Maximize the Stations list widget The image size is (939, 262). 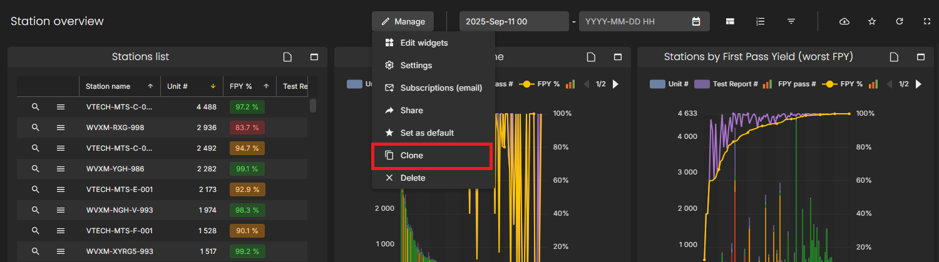tap(314, 57)
